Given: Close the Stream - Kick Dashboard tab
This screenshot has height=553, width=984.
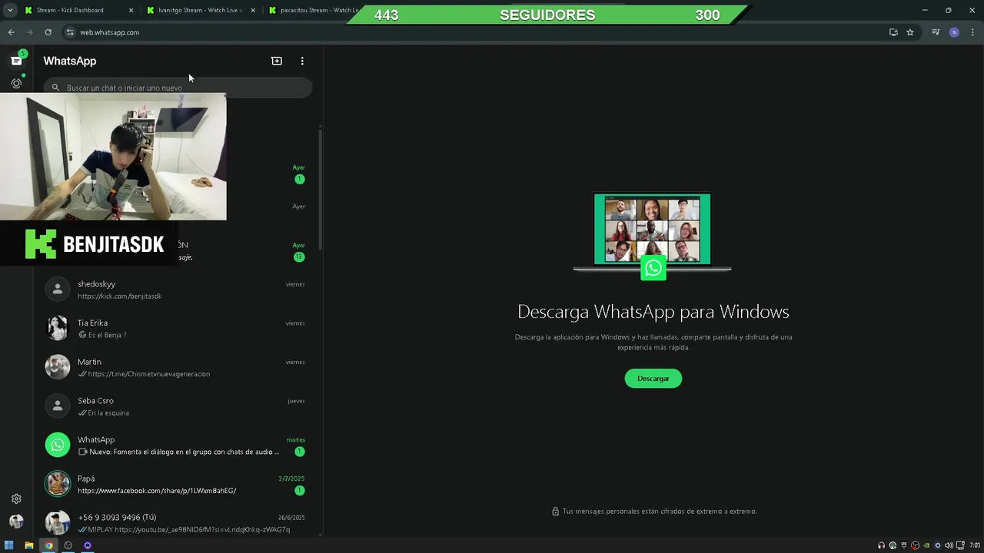Looking at the screenshot, I should click(131, 11).
